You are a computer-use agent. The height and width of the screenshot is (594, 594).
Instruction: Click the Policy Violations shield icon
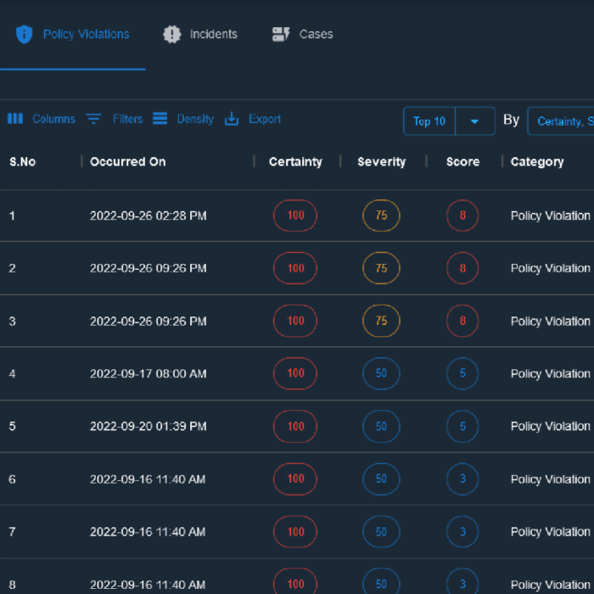[24, 35]
